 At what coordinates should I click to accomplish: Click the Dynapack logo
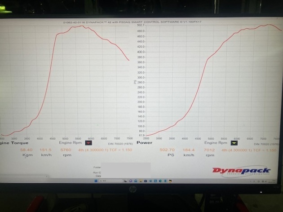[x=241, y=171]
